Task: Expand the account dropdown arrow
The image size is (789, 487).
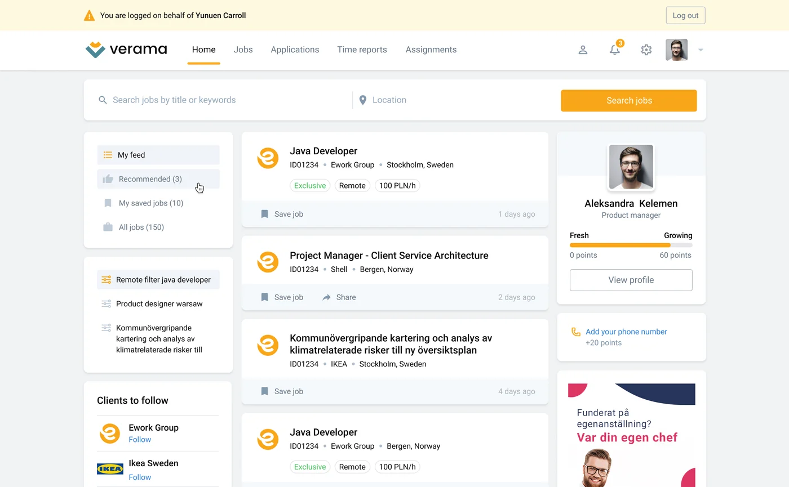Action: [x=701, y=50]
